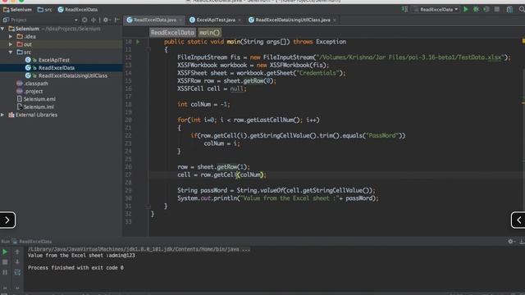Click the "Process finished with exit code 0" line
This screenshot has width=525, height=295.
click(x=75, y=268)
